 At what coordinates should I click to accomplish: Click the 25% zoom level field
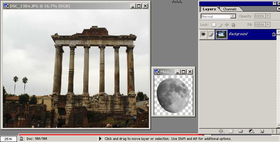coord(8,139)
